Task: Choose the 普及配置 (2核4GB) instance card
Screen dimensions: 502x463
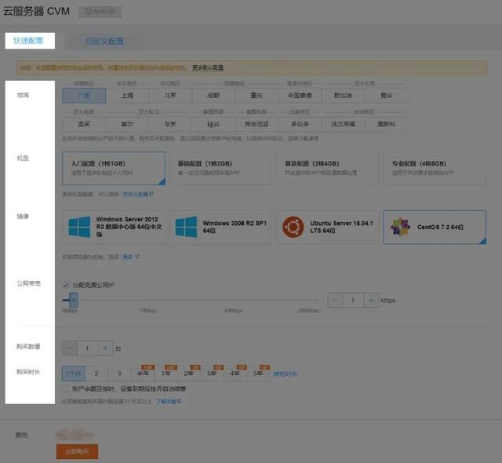Action: click(328, 169)
